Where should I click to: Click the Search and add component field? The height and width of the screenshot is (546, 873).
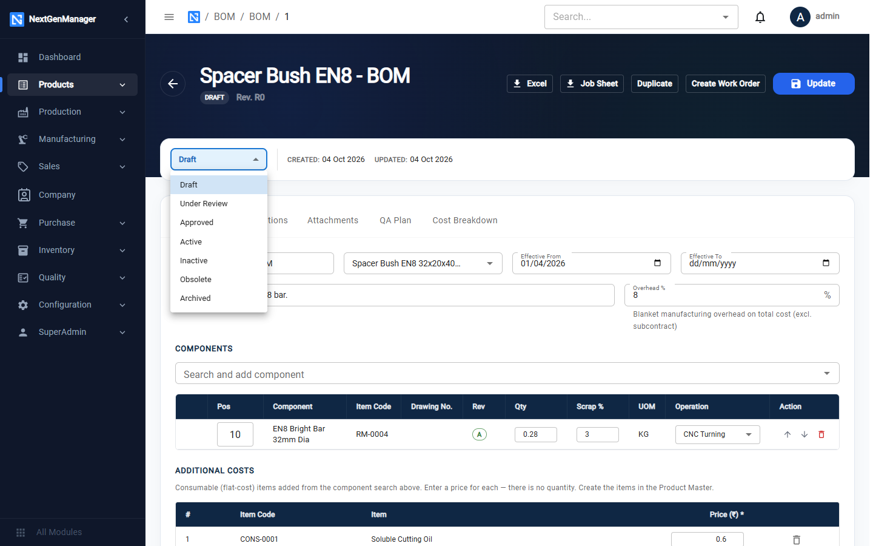507,374
